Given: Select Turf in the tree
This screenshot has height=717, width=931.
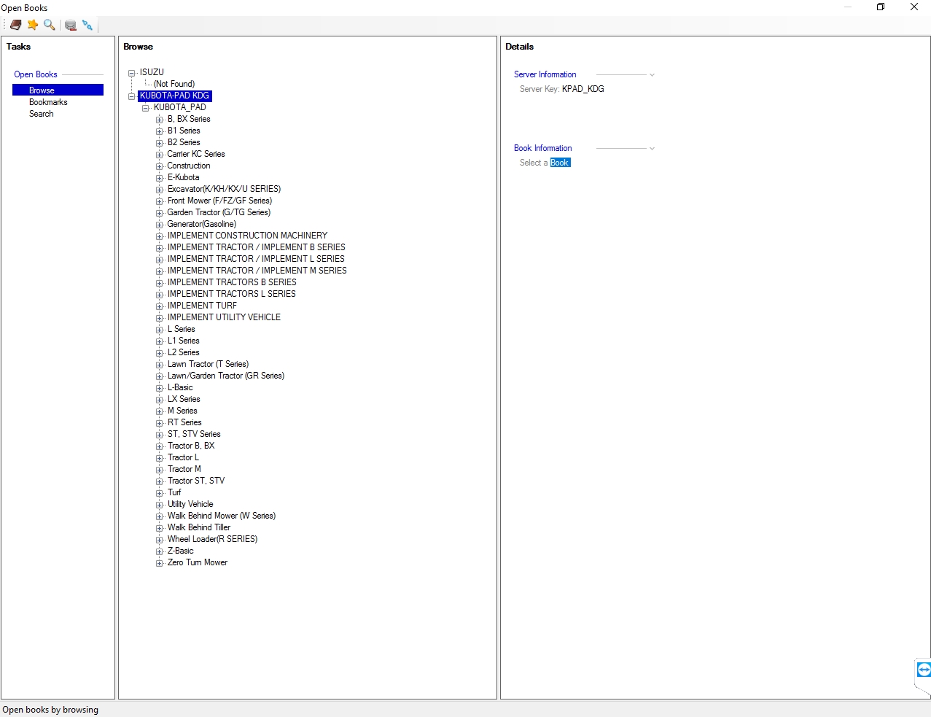Looking at the screenshot, I should tap(174, 492).
